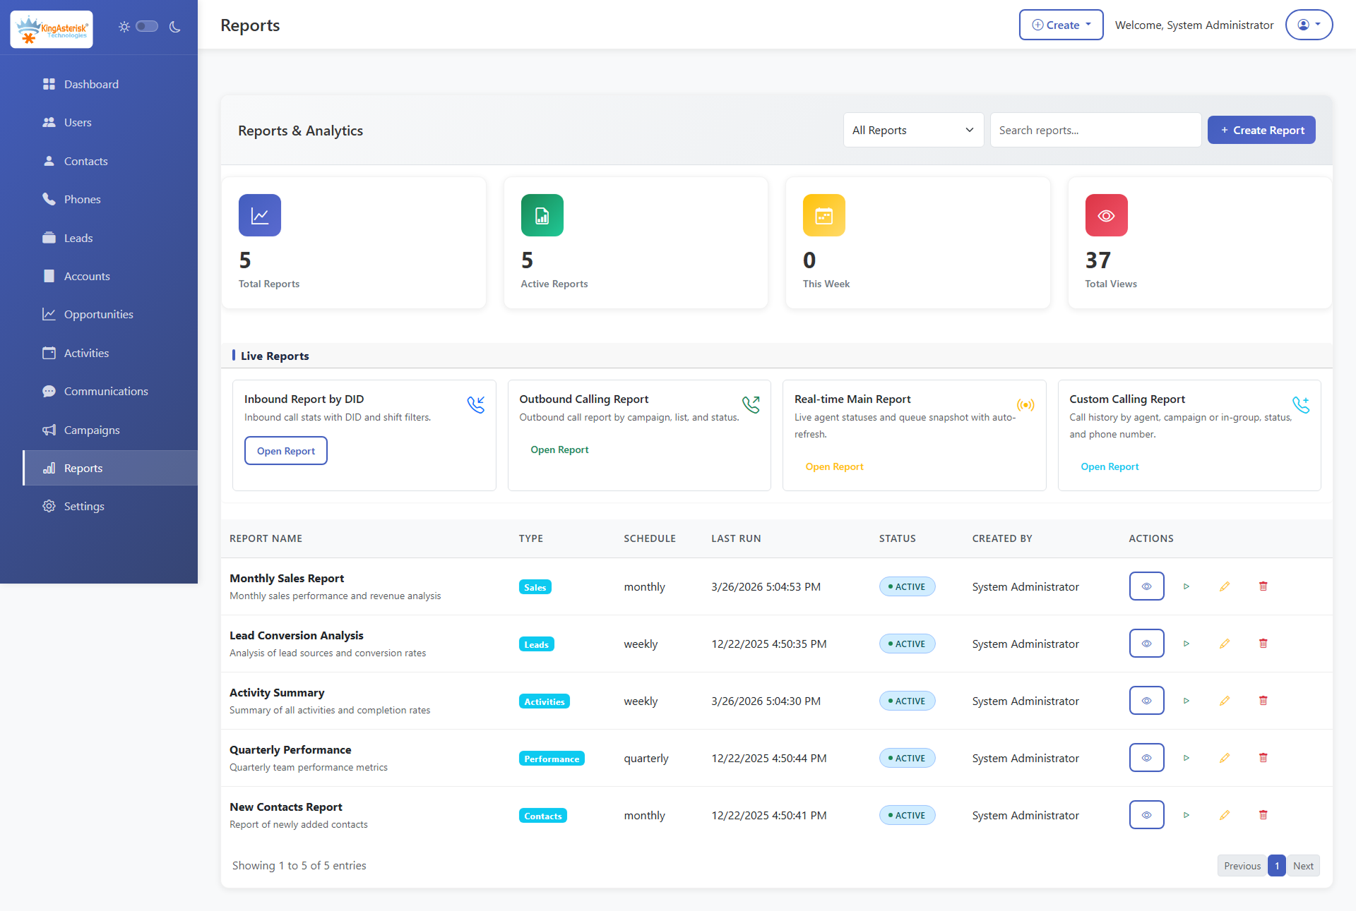1356x911 pixels.
Task: Click the inbound call icon on Inbound Report card
Action: 477,404
